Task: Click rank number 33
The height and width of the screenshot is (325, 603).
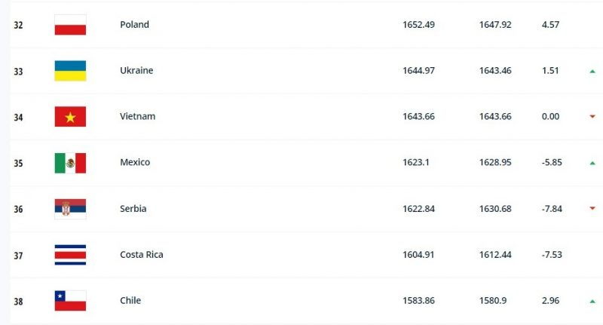Action: 18,71
